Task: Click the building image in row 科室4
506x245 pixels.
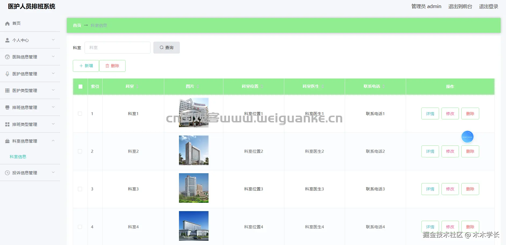Action: click(194, 226)
